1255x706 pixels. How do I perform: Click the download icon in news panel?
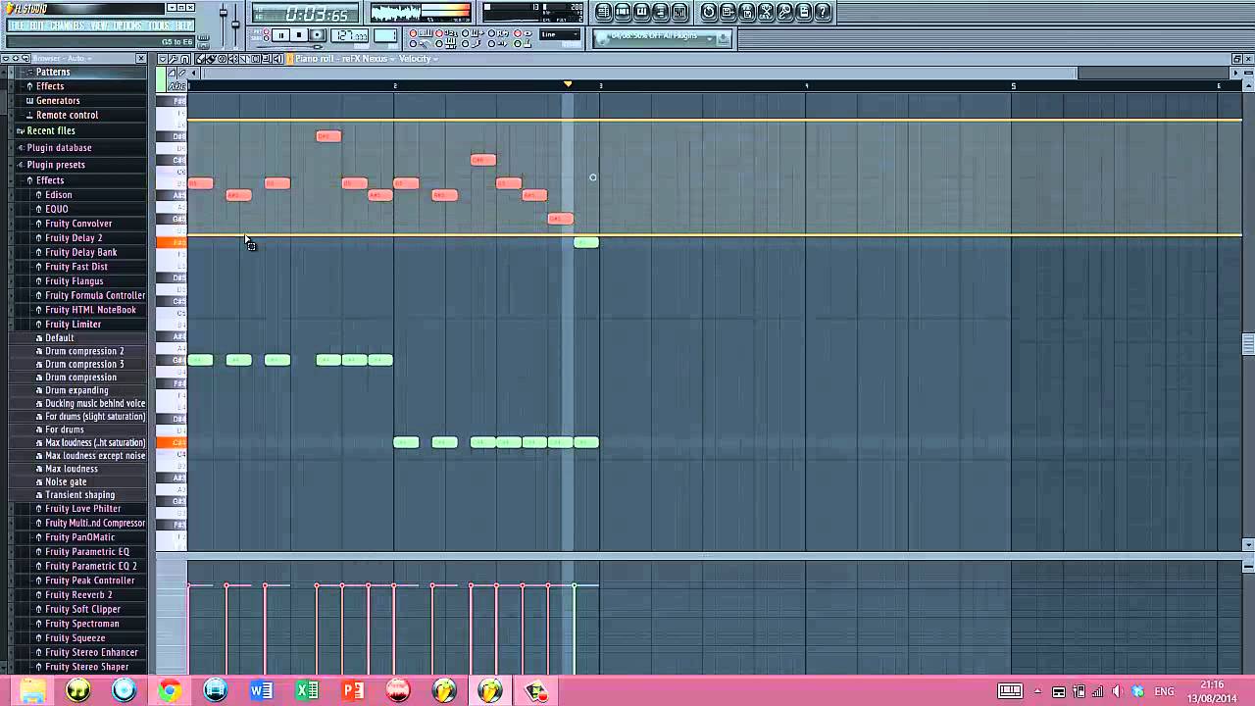pyautogui.click(x=722, y=38)
